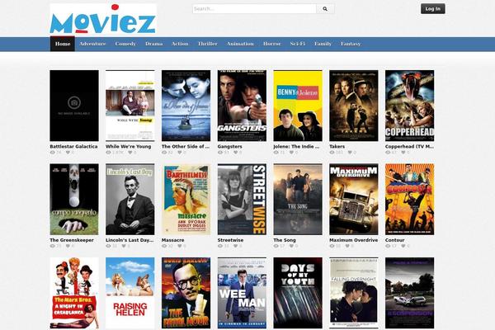This screenshot has height=330, width=495.
Task: Open the Drama category
Action: coord(154,44)
